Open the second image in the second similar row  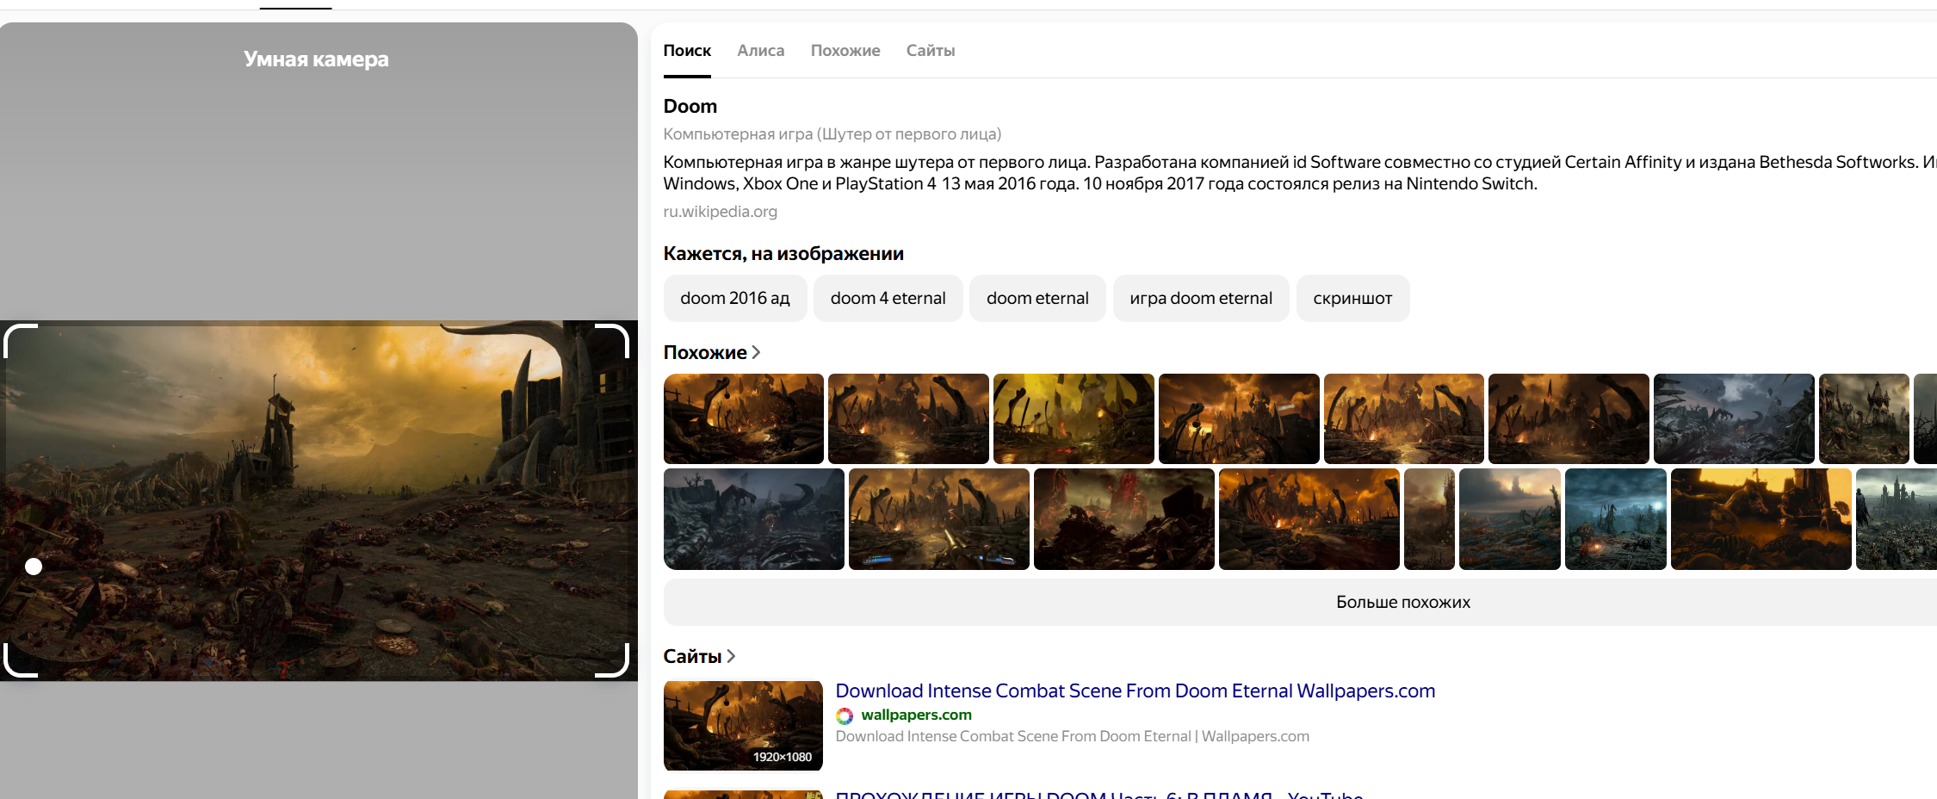pyautogui.click(x=939, y=519)
